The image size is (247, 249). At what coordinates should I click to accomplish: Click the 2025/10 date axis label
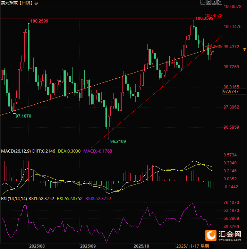coord(142,246)
